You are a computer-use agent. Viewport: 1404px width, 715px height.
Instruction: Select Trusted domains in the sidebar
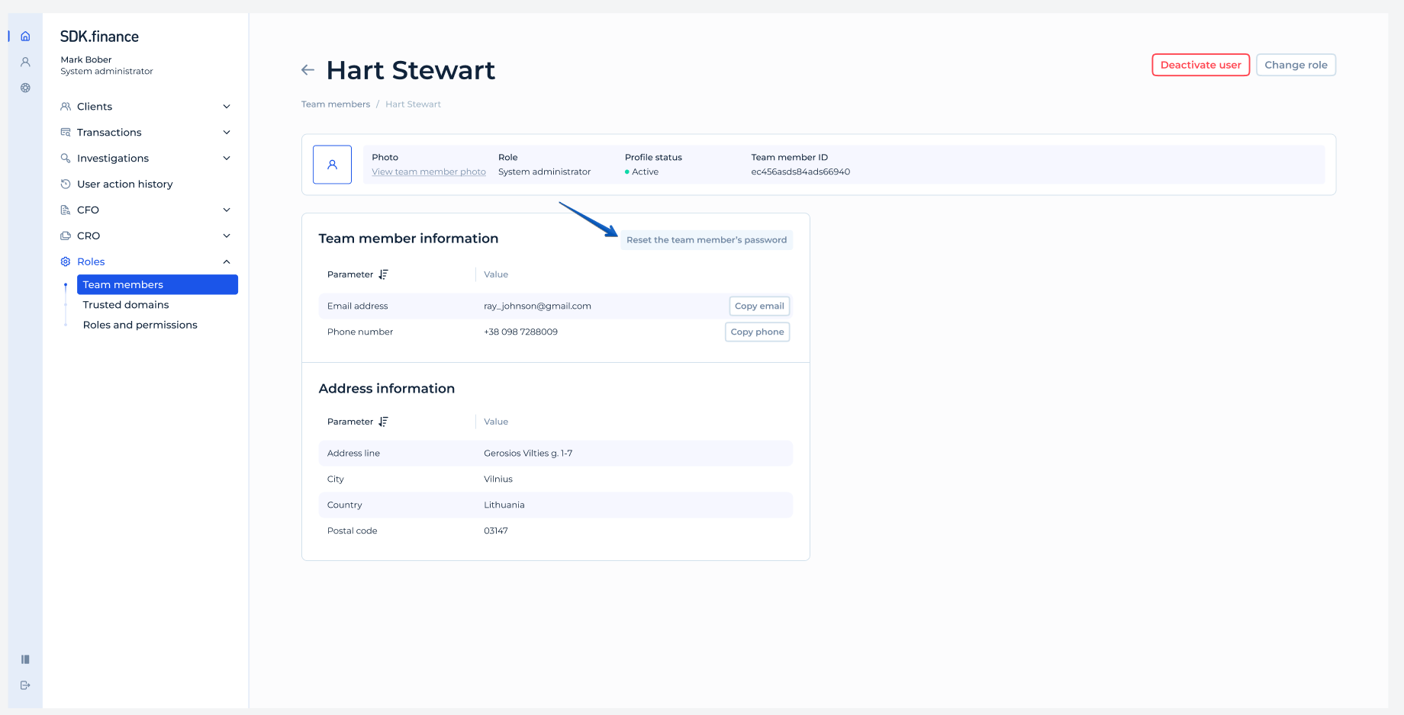click(x=125, y=304)
